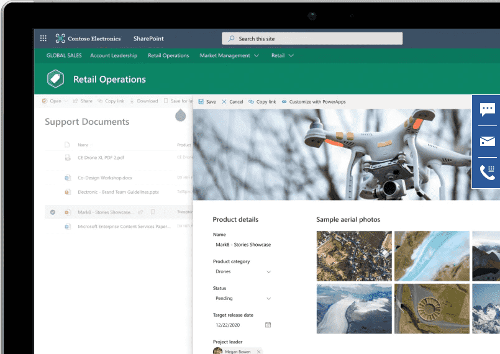Click share icon on Mark8 row
Screen dimensions: 500x354
pyautogui.click(x=140, y=212)
